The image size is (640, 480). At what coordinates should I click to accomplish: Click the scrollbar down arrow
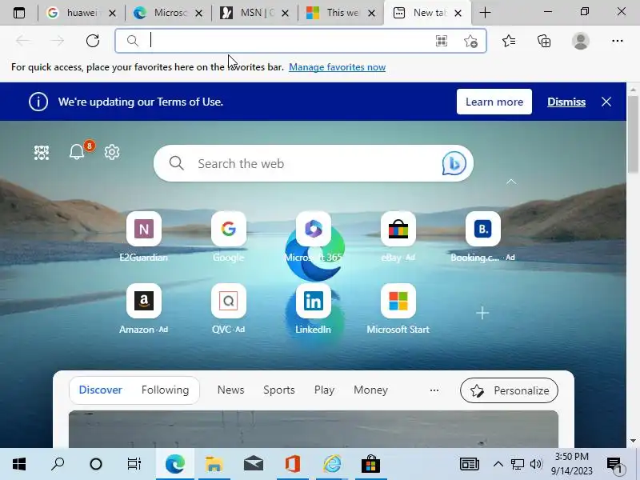point(633,441)
